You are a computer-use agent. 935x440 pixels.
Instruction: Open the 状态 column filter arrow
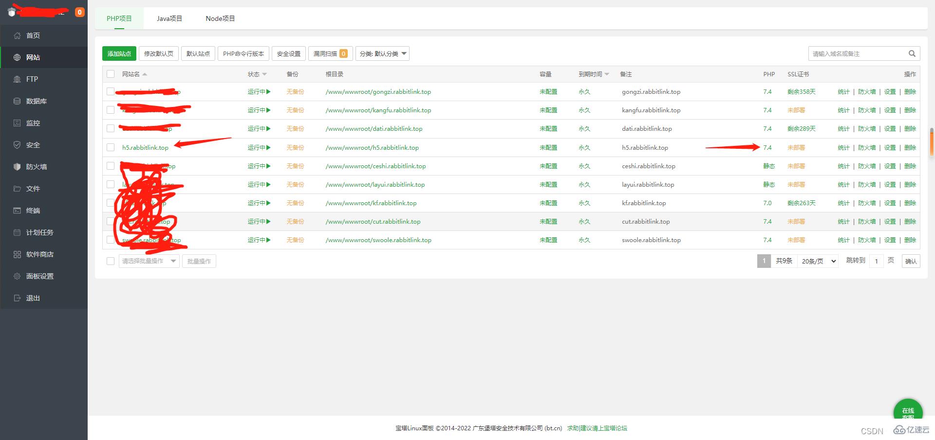coord(264,74)
